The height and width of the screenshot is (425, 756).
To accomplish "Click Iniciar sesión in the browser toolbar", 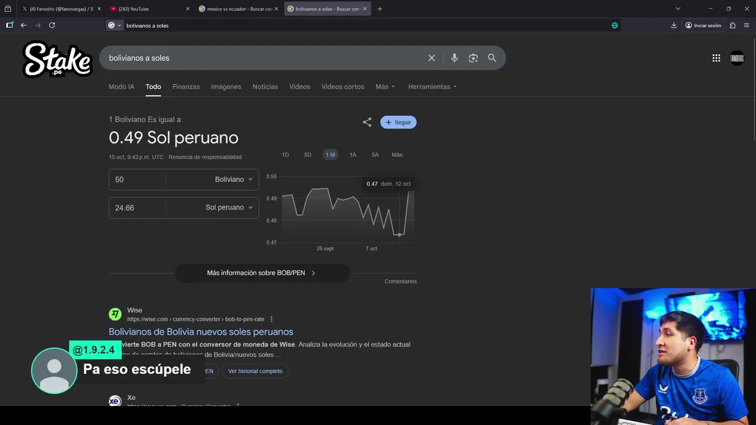I will pyautogui.click(x=703, y=25).
